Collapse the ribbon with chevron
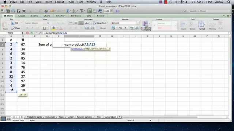 tap(223, 16)
